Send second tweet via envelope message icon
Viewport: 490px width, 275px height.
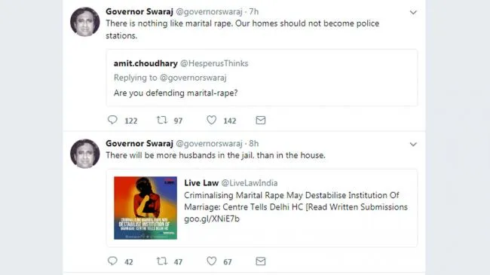pyautogui.click(x=261, y=261)
